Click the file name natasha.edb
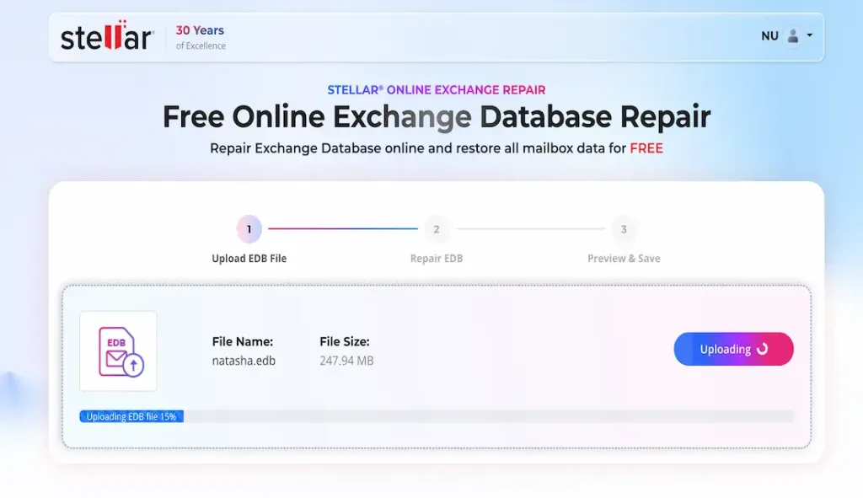863x498 pixels. click(x=244, y=361)
